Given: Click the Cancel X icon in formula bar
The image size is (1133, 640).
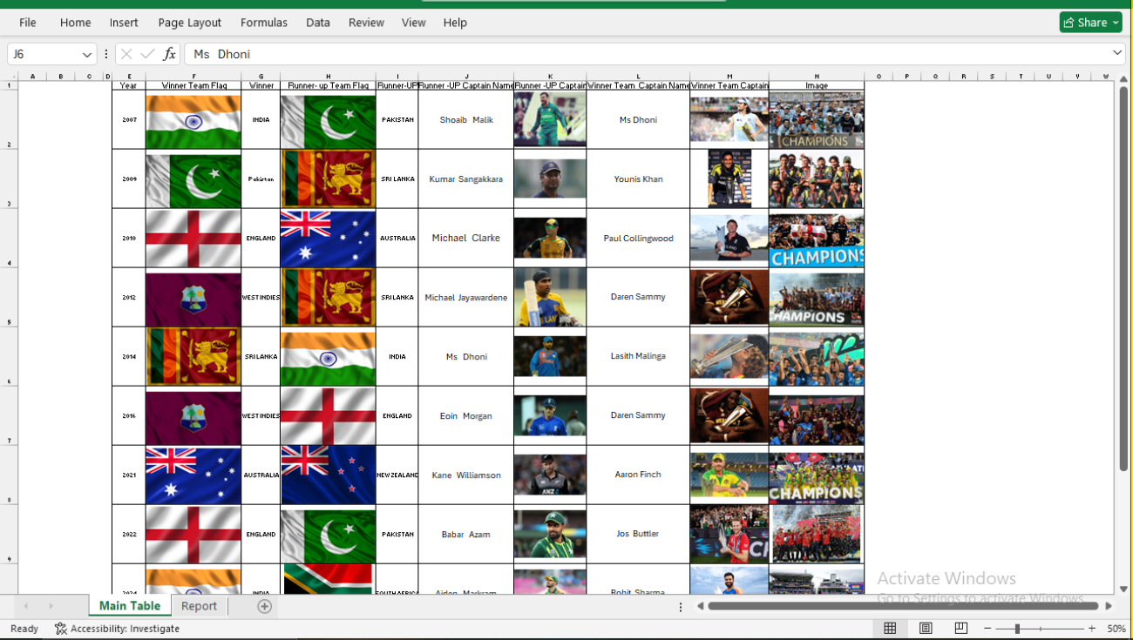Looking at the screenshot, I should (127, 54).
